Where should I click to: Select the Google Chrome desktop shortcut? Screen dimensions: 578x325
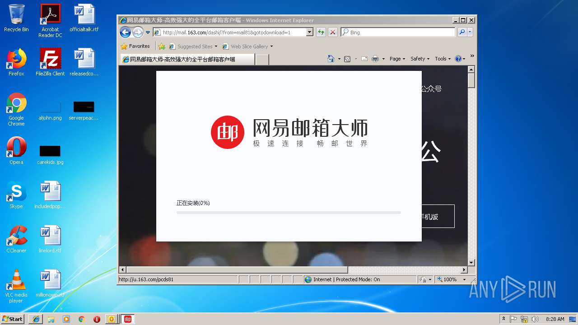[16, 109]
